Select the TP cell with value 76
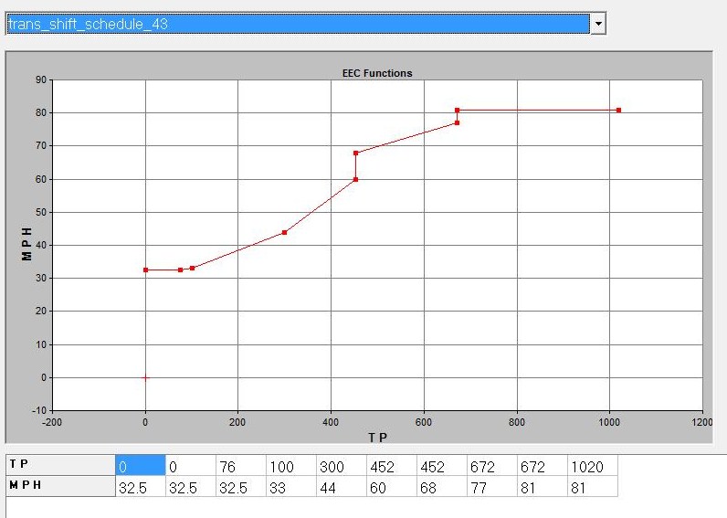This screenshot has width=727, height=518. click(x=241, y=465)
